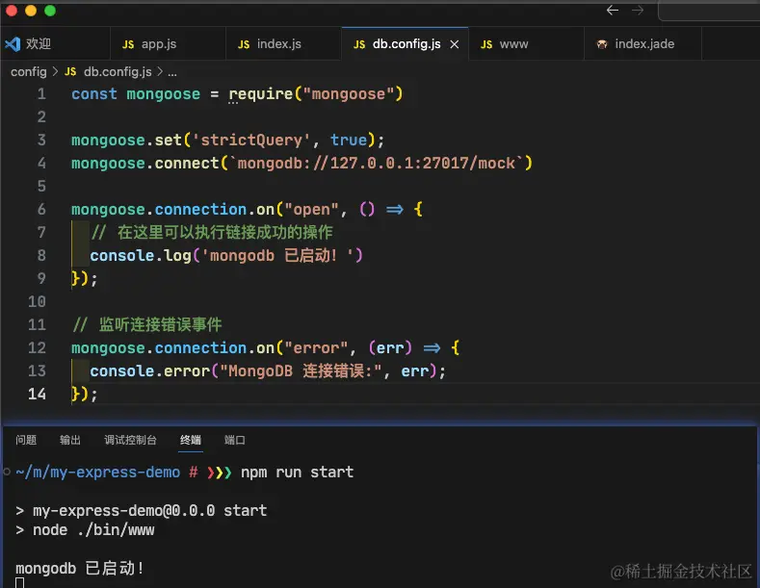Switch to the index.js tab
Viewport: 760px width, 588px height.
(x=283, y=44)
